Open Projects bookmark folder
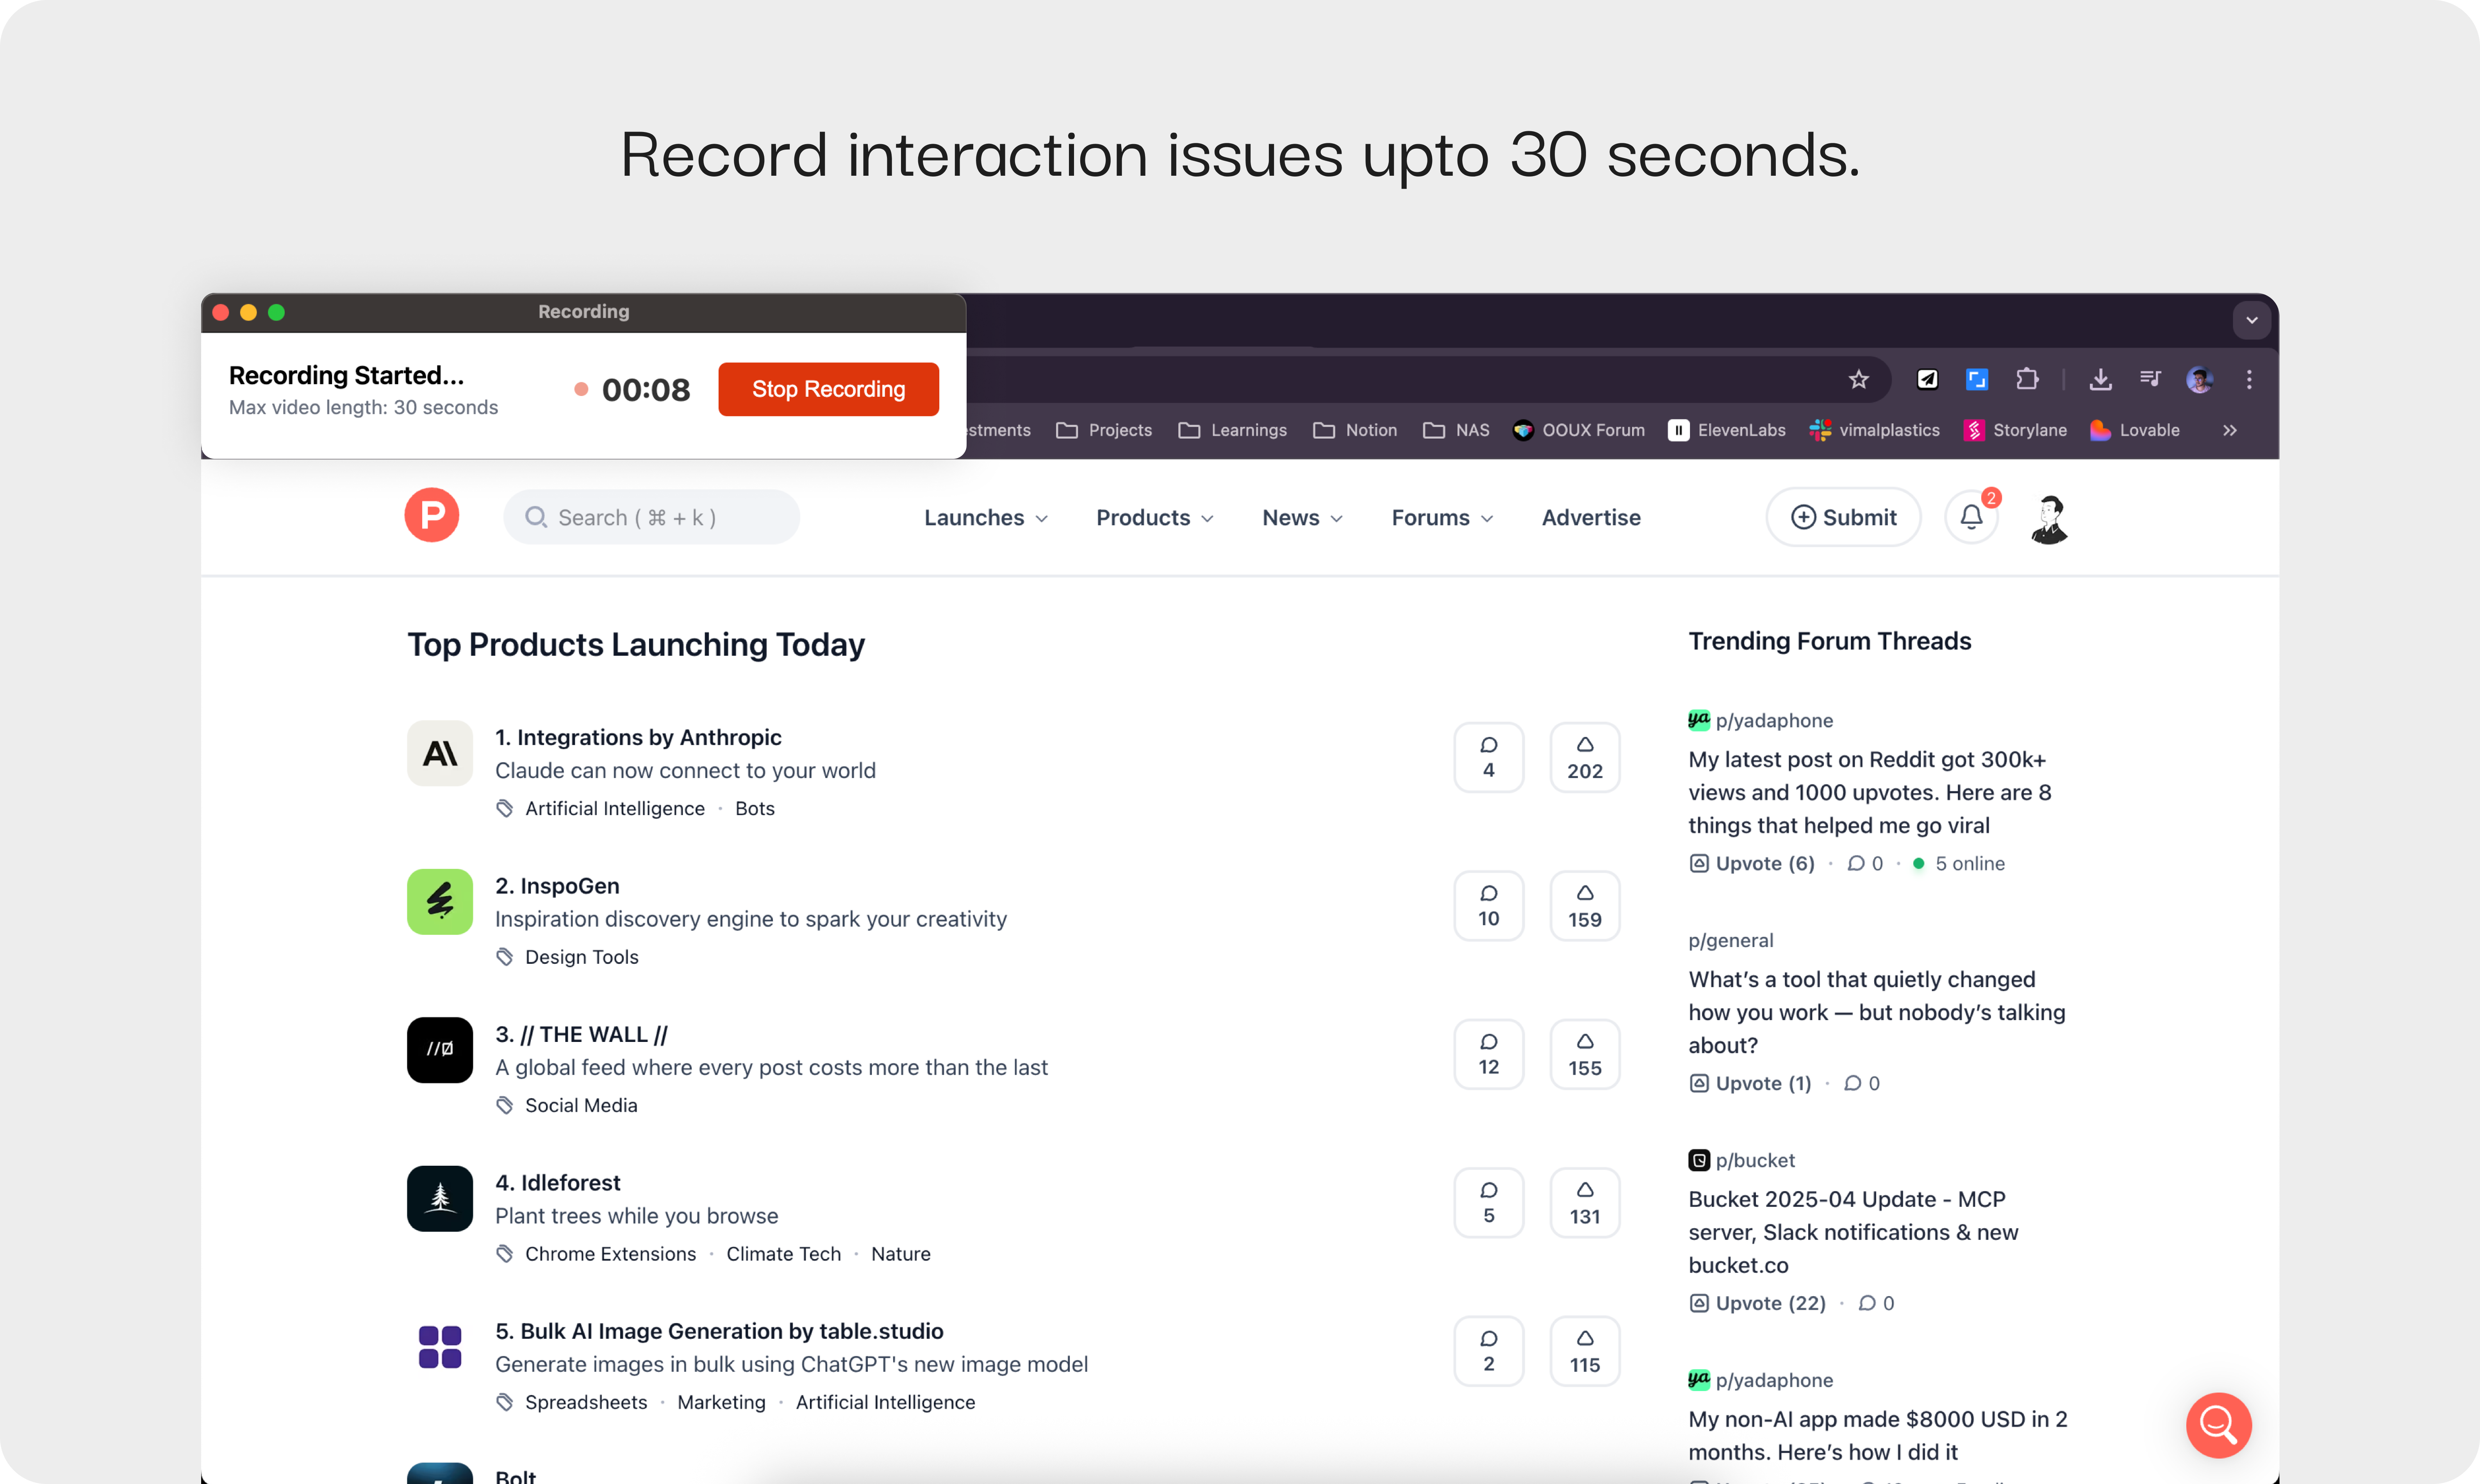Image resolution: width=2480 pixels, height=1484 pixels. pyautogui.click(x=1104, y=430)
